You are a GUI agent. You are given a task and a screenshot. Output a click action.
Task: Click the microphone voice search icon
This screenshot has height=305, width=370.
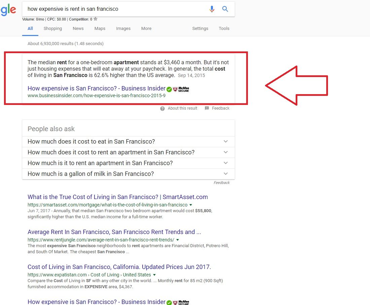(212, 9)
